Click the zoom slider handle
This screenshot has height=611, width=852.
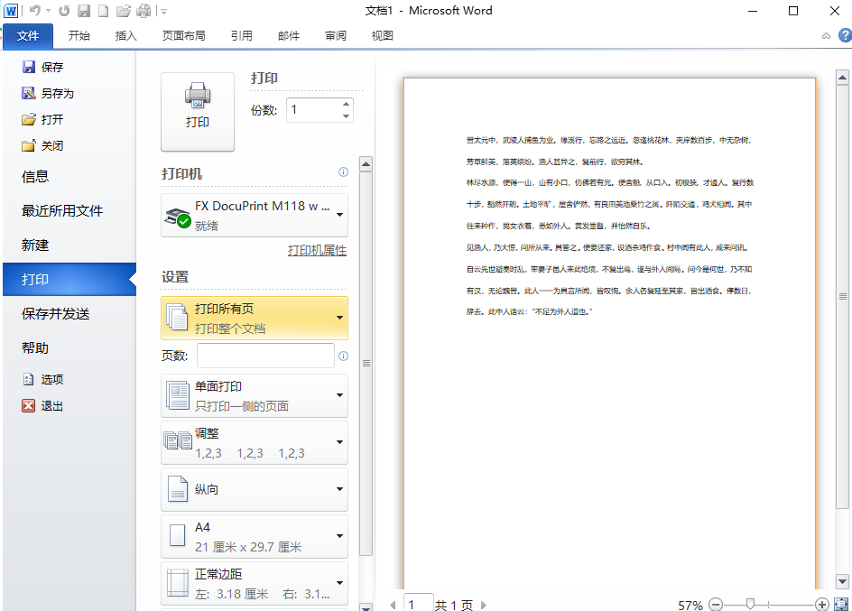click(x=750, y=605)
